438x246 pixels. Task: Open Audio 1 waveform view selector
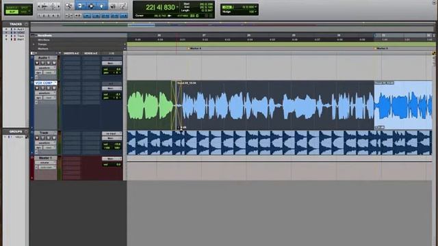[x=46, y=68]
